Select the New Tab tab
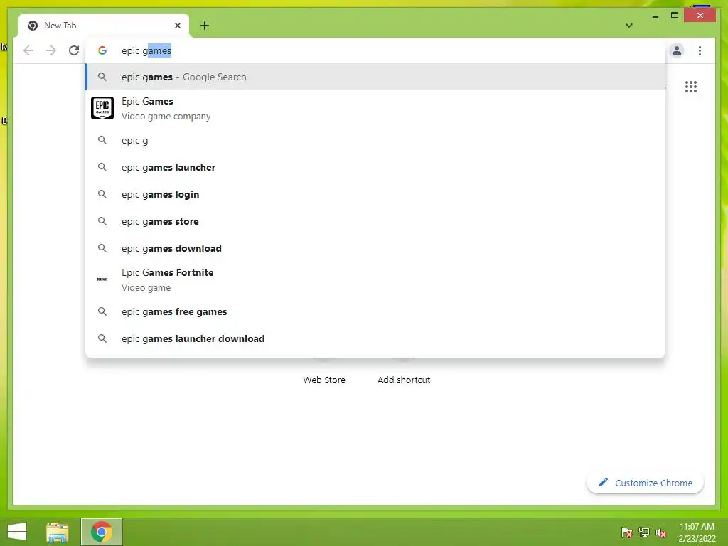728x546 pixels. (104, 26)
